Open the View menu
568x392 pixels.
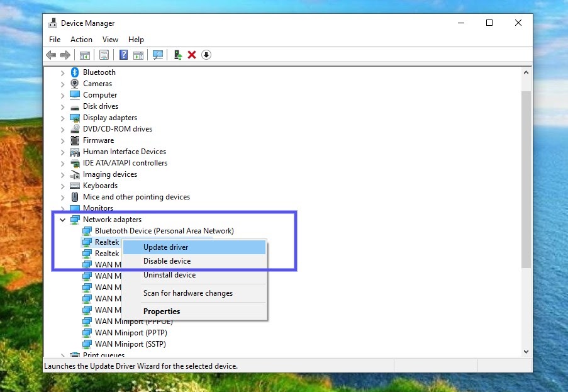tap(110, 39)
